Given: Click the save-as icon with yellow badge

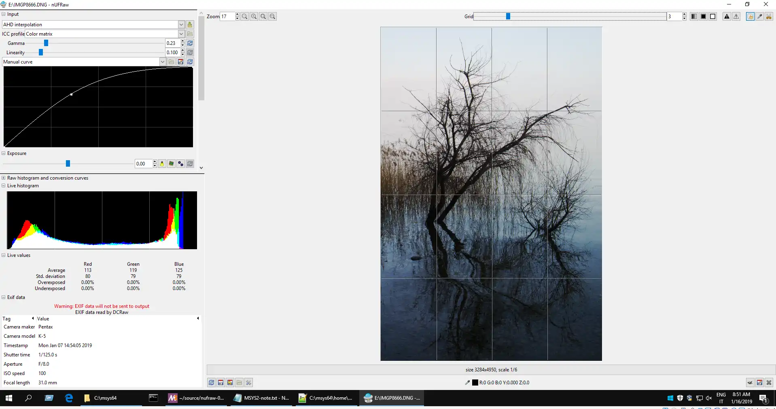Looking at the screenshot, I should (x=230, y=383).
